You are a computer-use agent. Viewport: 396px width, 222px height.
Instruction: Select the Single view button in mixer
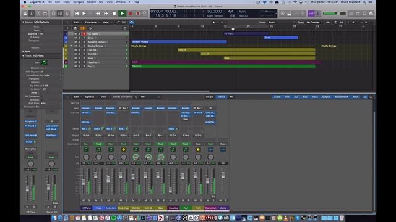209,97
